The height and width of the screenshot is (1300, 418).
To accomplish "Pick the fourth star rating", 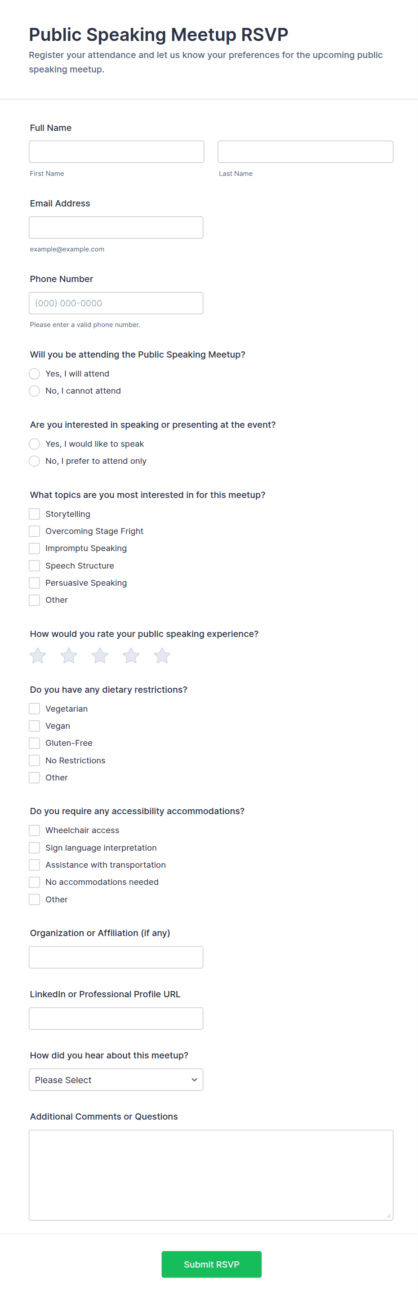I will [131, 655].
